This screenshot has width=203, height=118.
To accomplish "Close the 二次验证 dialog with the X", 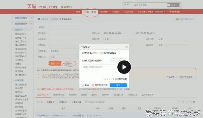I will click(x=127, y=47).
